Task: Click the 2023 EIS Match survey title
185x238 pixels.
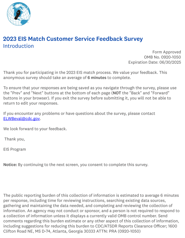Action: (x=73, y=39)
